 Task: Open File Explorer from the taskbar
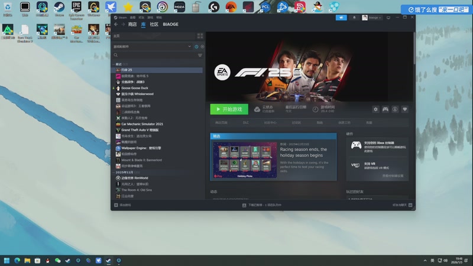pyautogui.click(x=27, y=261)
